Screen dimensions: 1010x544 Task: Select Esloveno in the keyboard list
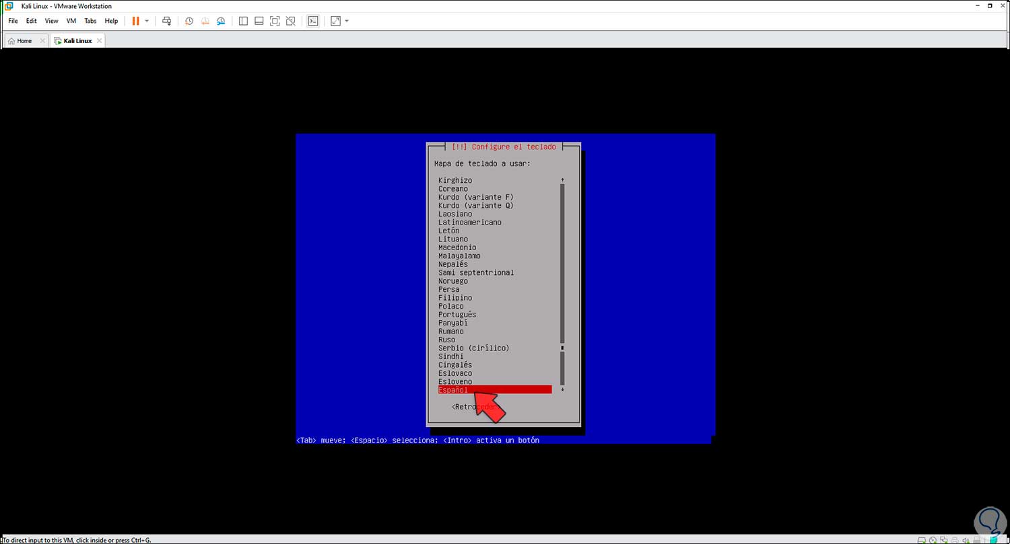click(455, 382)
